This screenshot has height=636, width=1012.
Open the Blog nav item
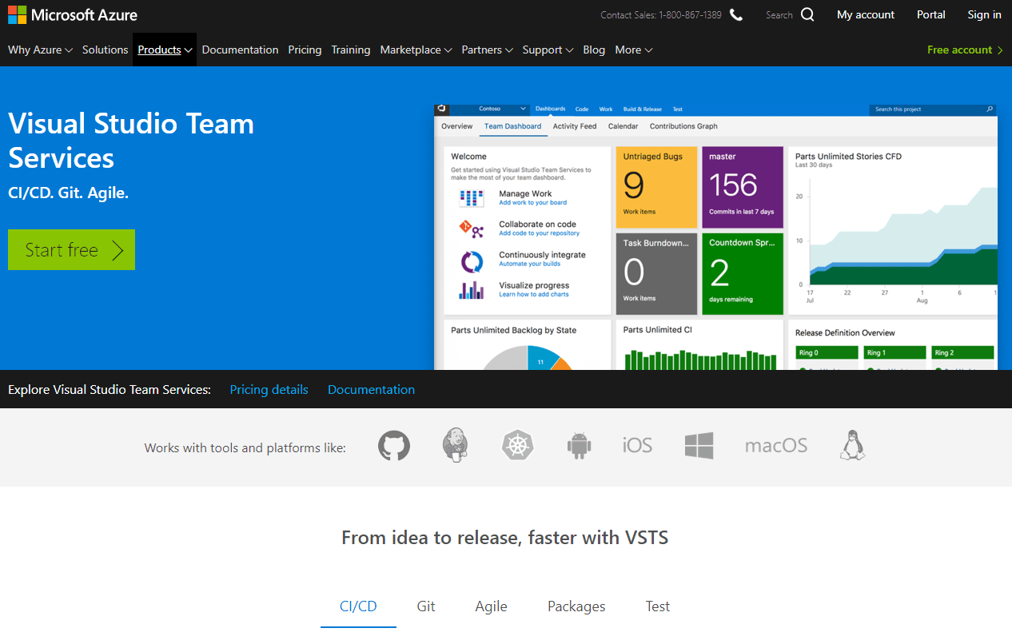[x=594, y=50]
